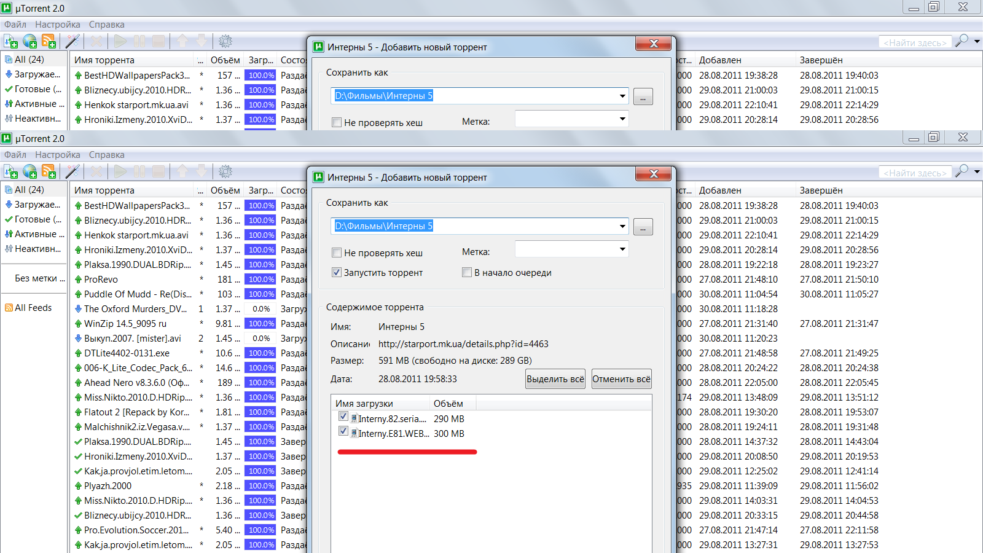Click search magnifier icon in upper window
This screenshot has width=983, height=553.
pyautogui.click(x=962, y=41)
